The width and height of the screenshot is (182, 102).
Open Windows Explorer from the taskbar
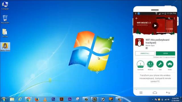12,99
